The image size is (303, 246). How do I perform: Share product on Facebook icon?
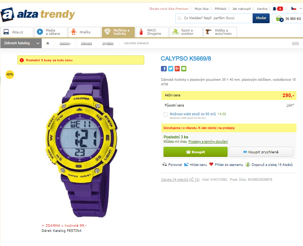click(x=164, y=68)
